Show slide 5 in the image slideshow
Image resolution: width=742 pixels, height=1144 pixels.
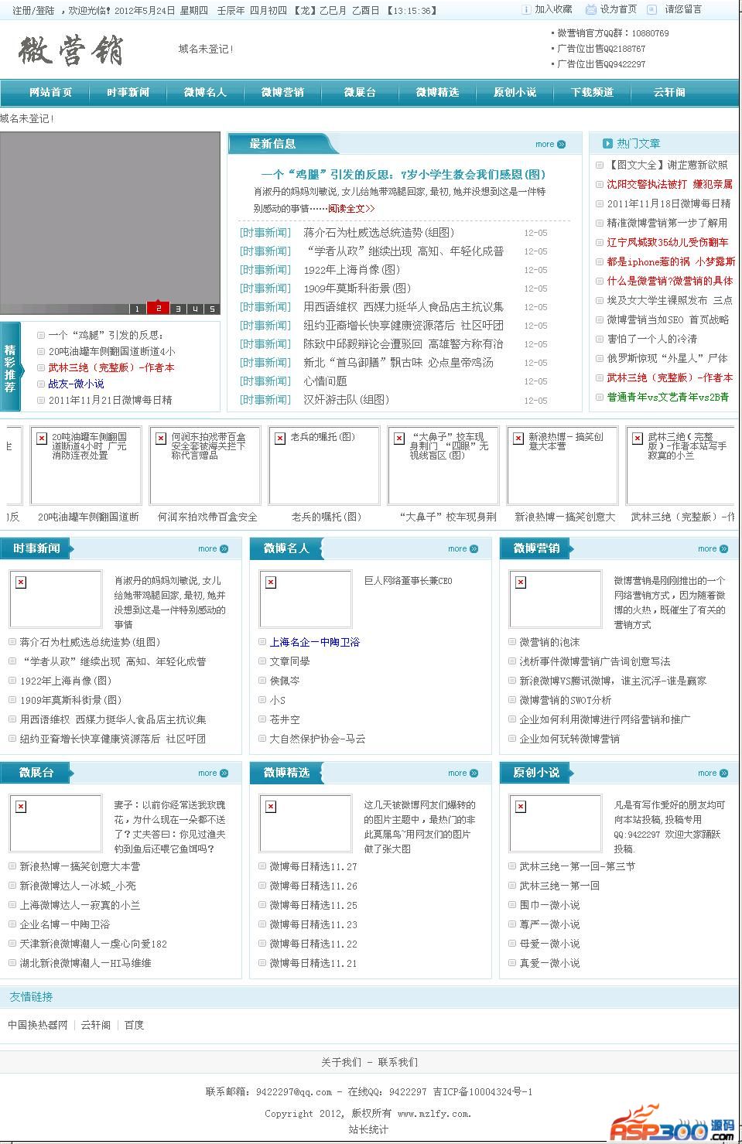tap(212, 309)
